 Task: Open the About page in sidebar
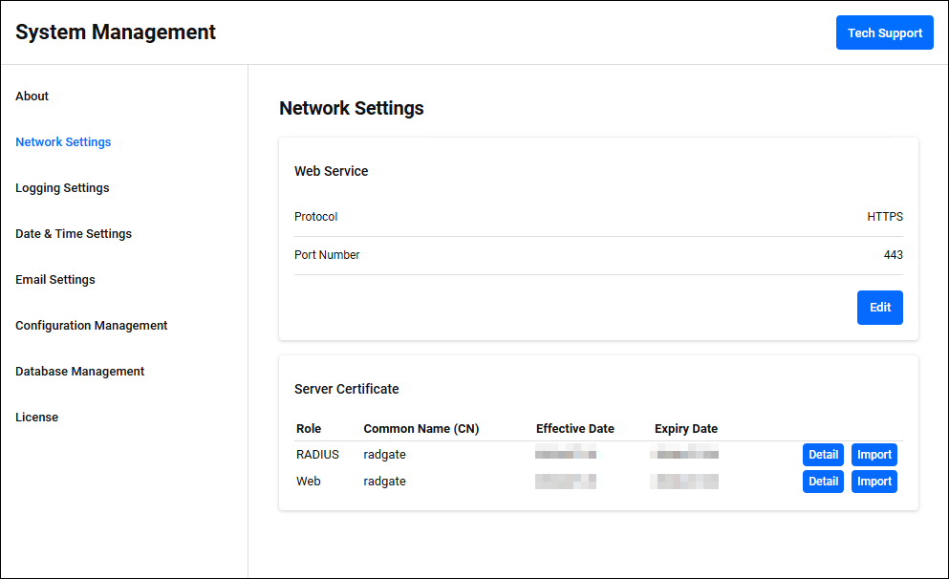click(x=32, y=96)
